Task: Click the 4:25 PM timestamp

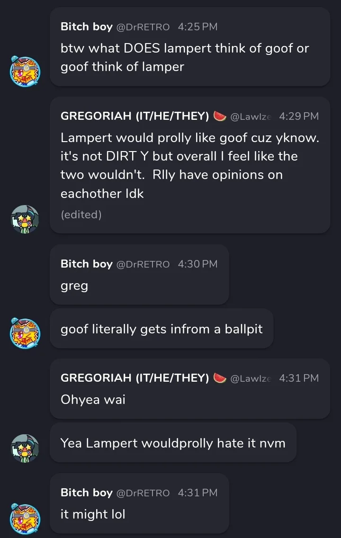Action: point(197,27)
